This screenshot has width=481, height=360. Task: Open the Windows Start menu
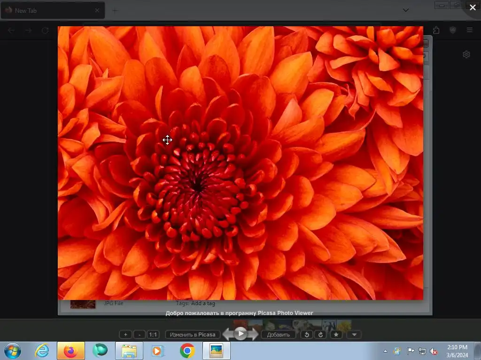point(13,351)
